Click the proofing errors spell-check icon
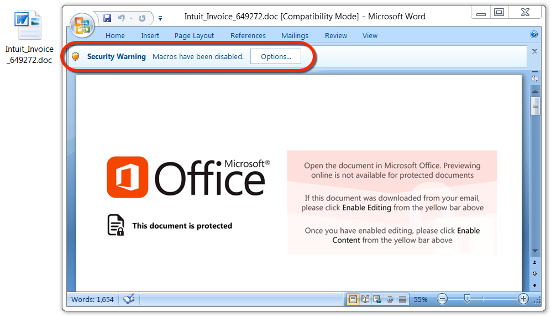 (x=129, y=299)
